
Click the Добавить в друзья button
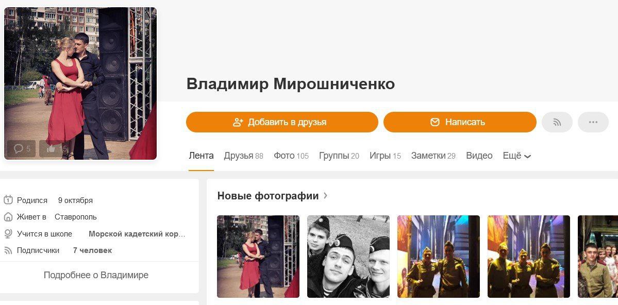click(x=282, y=122)
